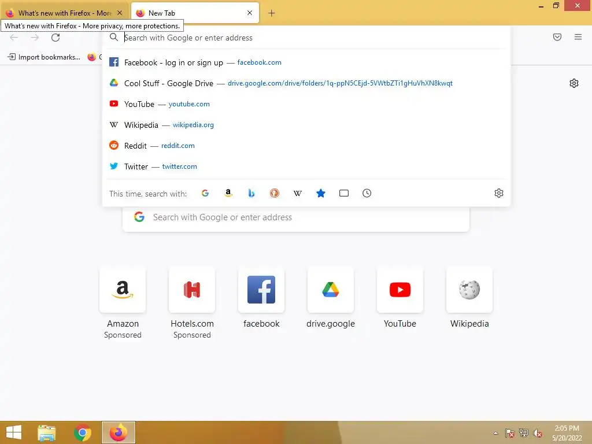This screenshot has width=592, height=444.
Task: Search this time with Amazon icon
Action: point(228,193)
